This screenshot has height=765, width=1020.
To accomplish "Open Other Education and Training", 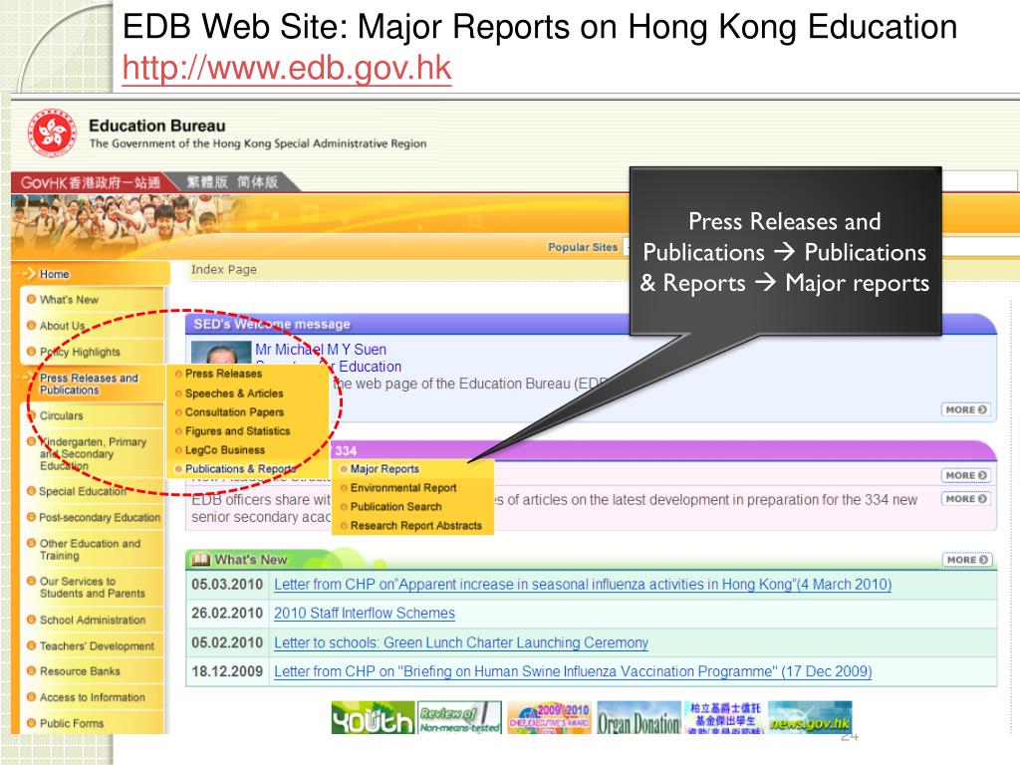I will 90,549.
